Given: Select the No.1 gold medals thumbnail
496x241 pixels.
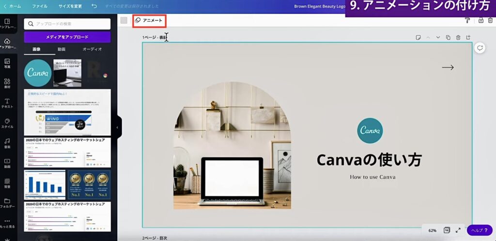Looking at the screenshot, I should point(89,185).
